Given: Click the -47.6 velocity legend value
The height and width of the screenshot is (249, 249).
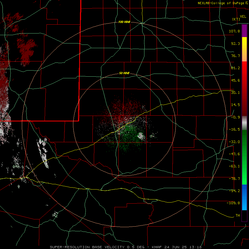Looking at the screenshot, I should coord(234,154).
